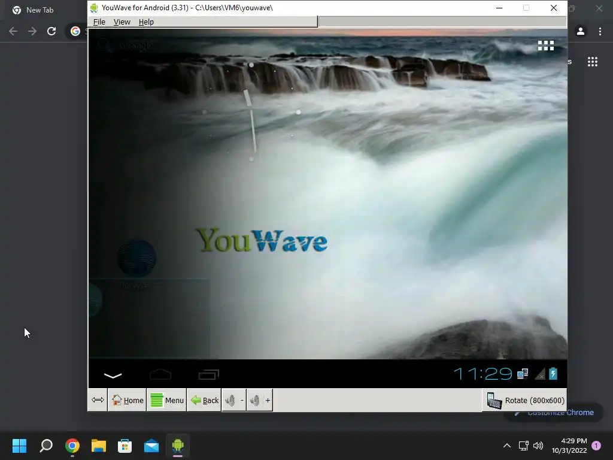
Task: Click Rotate (800x600) button
Action: point(524,401)
